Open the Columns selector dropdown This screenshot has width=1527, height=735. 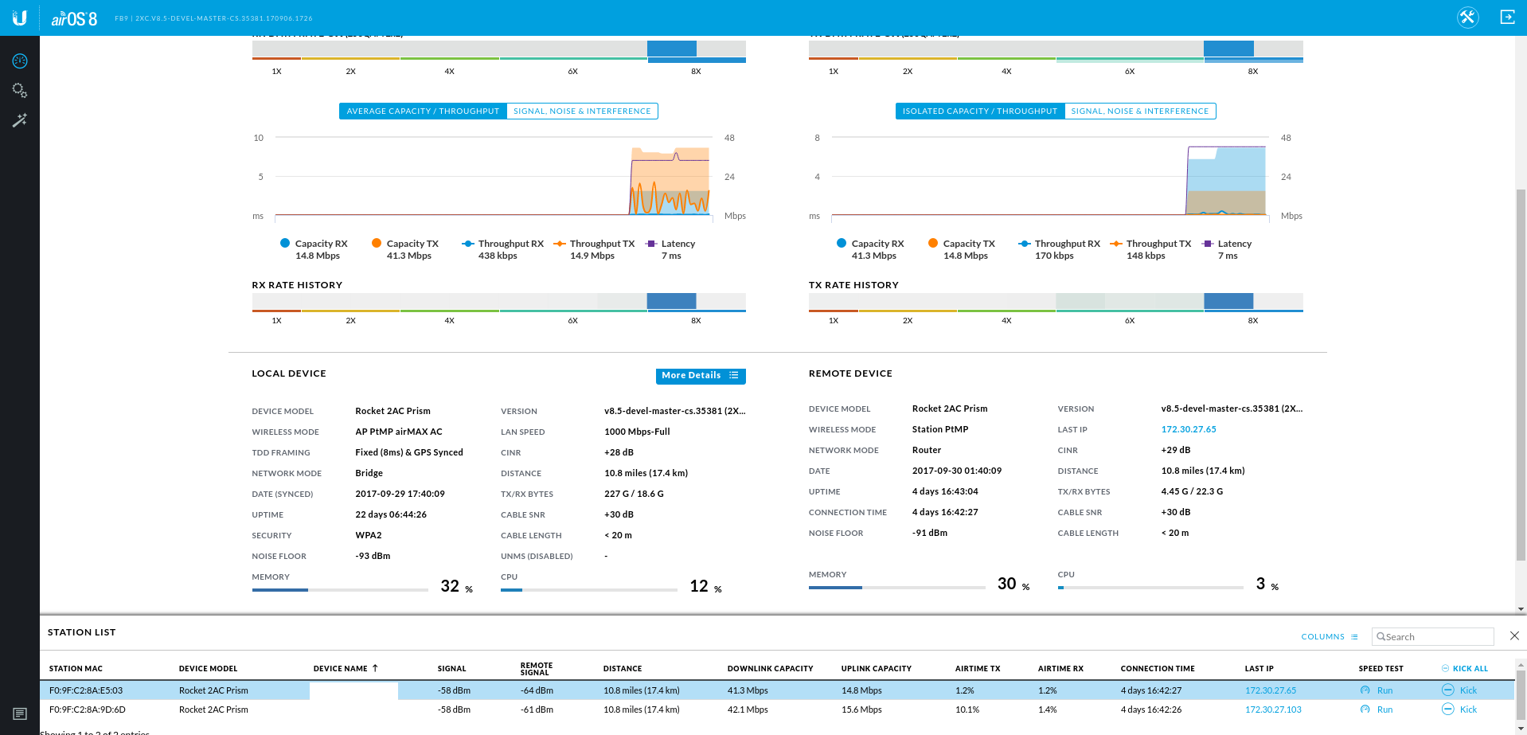(1329, 637)
